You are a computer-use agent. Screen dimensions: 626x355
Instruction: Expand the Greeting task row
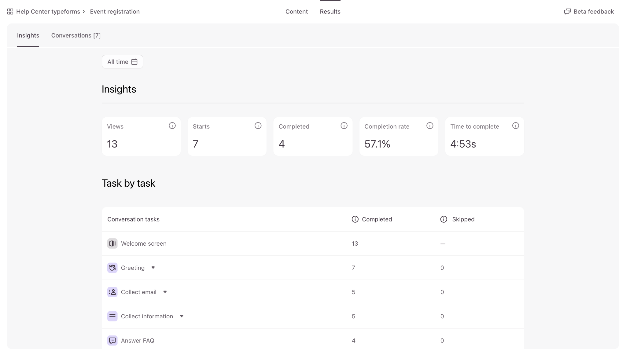(x=153, y=268)
